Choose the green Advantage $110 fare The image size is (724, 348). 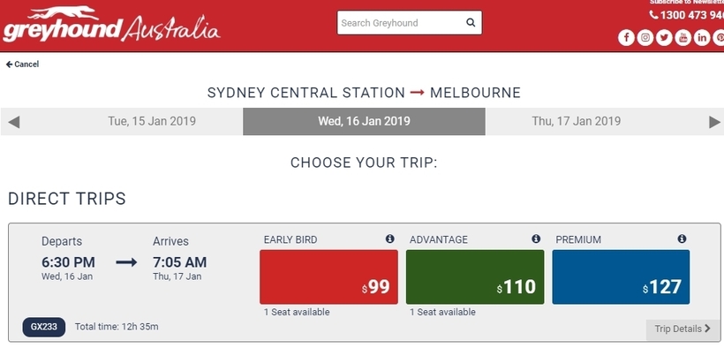[x=475, y=276]
